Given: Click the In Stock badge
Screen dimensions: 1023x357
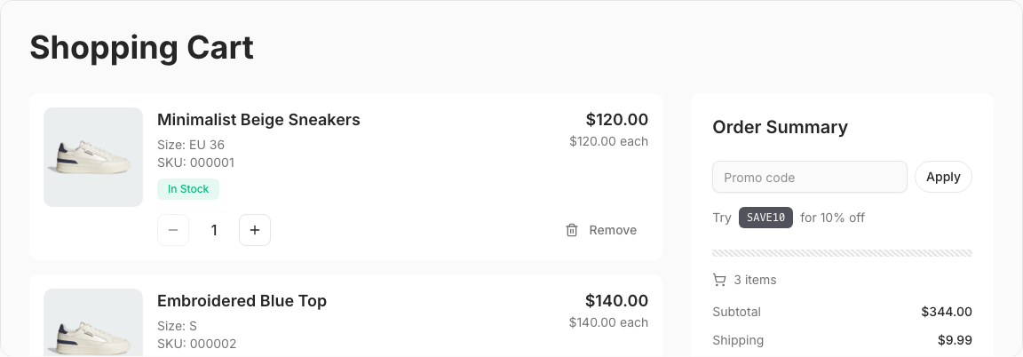Looking at the screenshot, I should tap(188, 189).
